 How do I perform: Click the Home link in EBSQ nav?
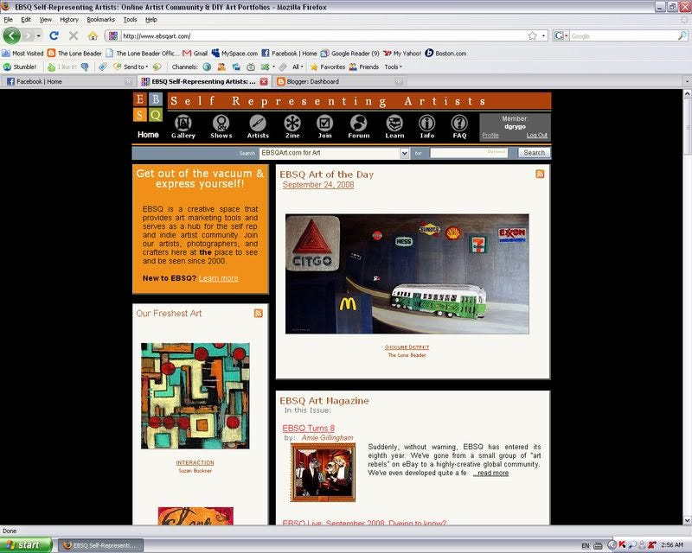coord(148,135)
